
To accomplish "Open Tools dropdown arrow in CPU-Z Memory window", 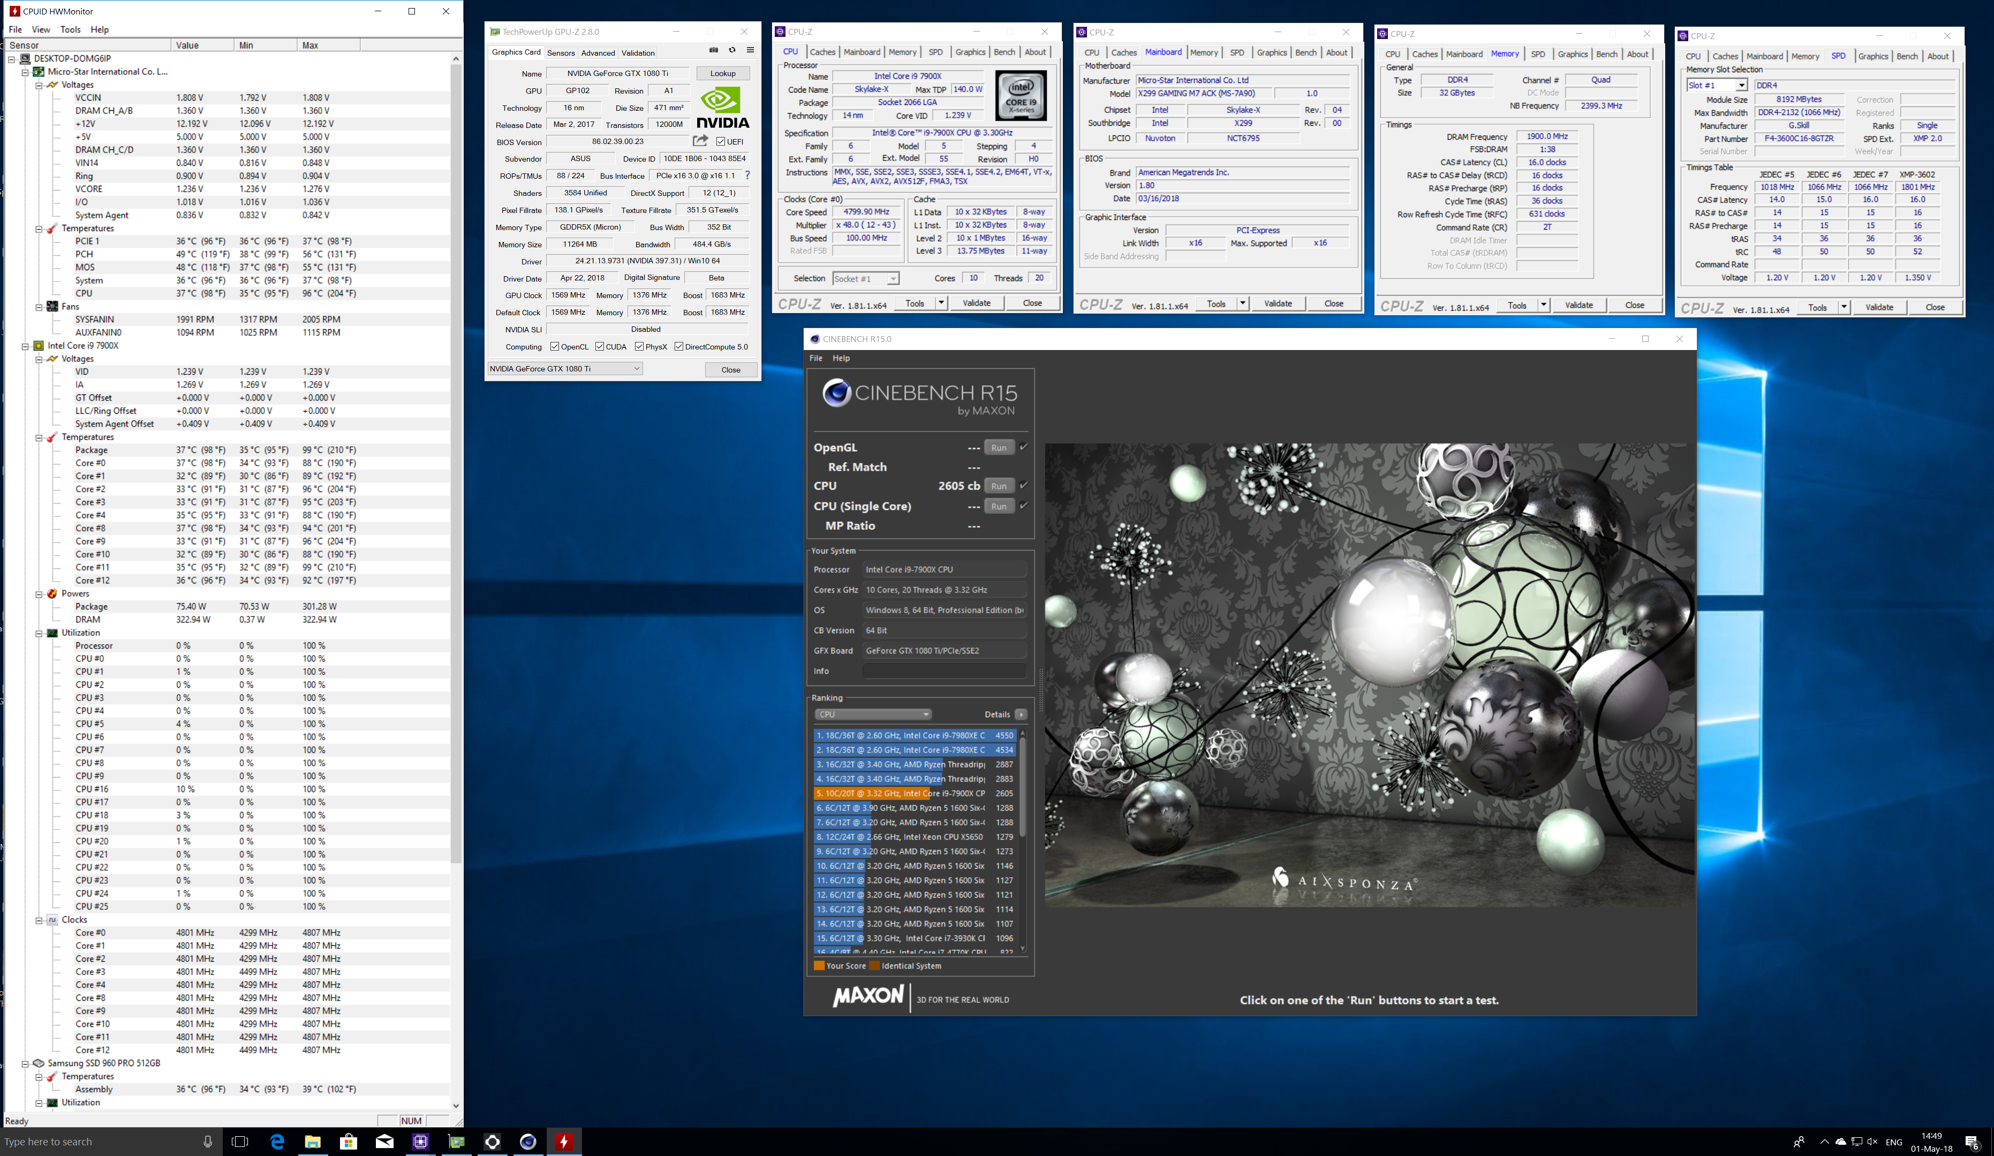I will [1543, 305].
